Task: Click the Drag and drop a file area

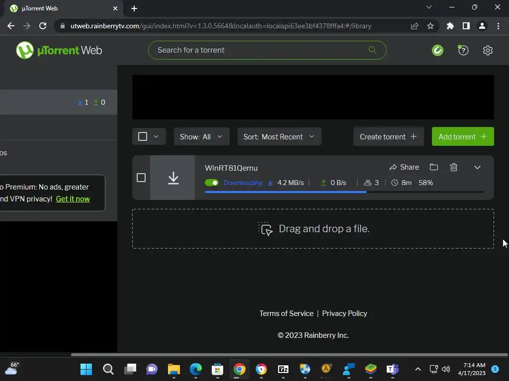Action: 313,229
